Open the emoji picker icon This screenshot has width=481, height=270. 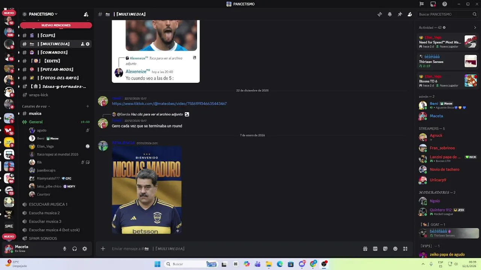(395, 249)
